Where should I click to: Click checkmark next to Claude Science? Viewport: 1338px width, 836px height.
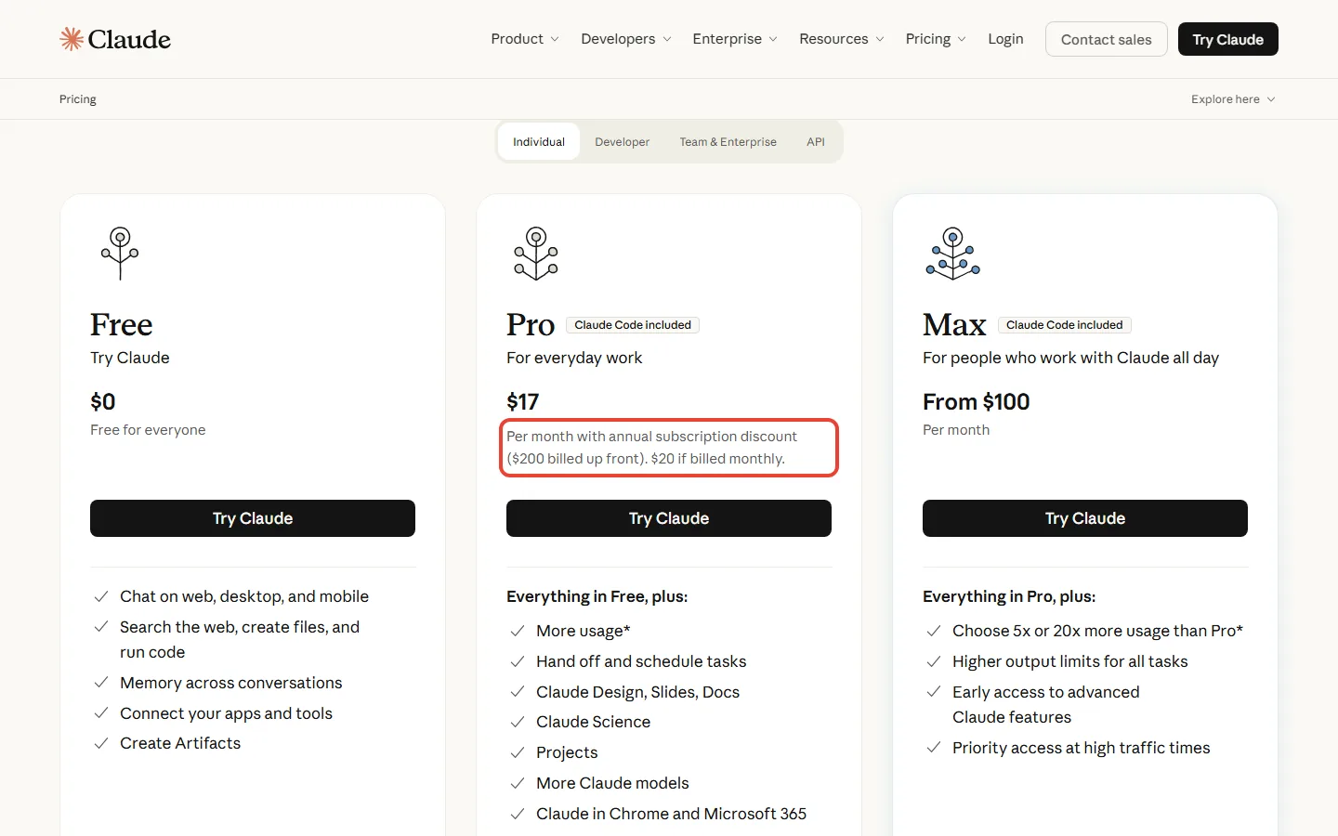click(518, 722)
